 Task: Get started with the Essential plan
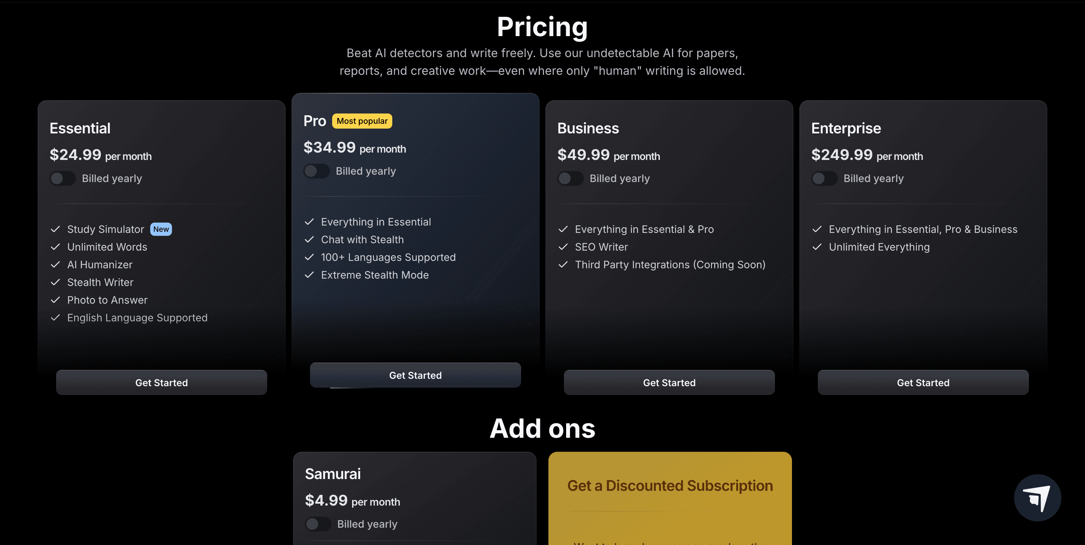pos(161,382)
